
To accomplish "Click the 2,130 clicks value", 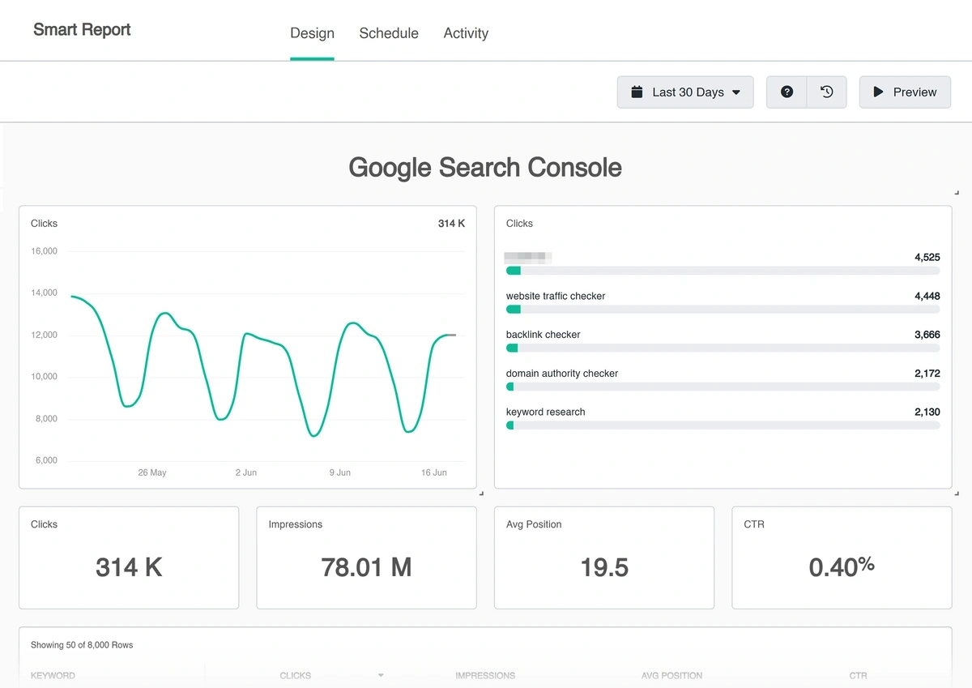I will pos(927,412).
